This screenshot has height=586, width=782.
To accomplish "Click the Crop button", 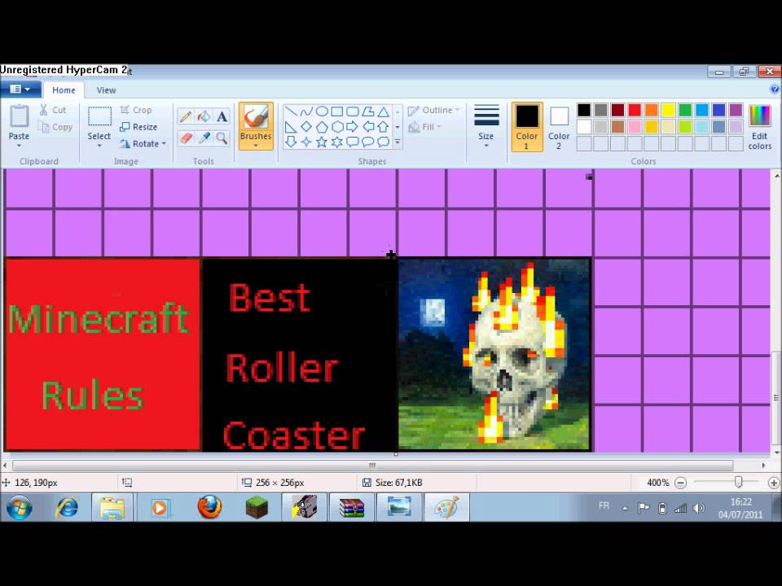I will click(x=136, y=110).
